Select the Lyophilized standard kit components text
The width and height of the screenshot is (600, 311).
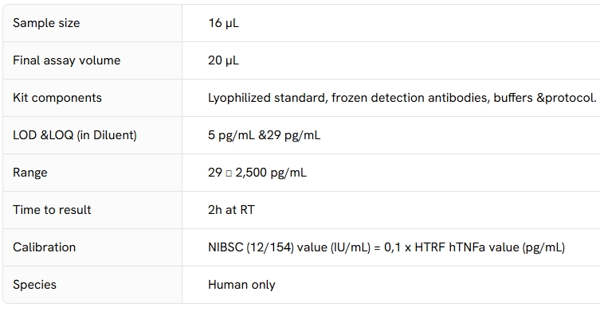coord(402,98)
